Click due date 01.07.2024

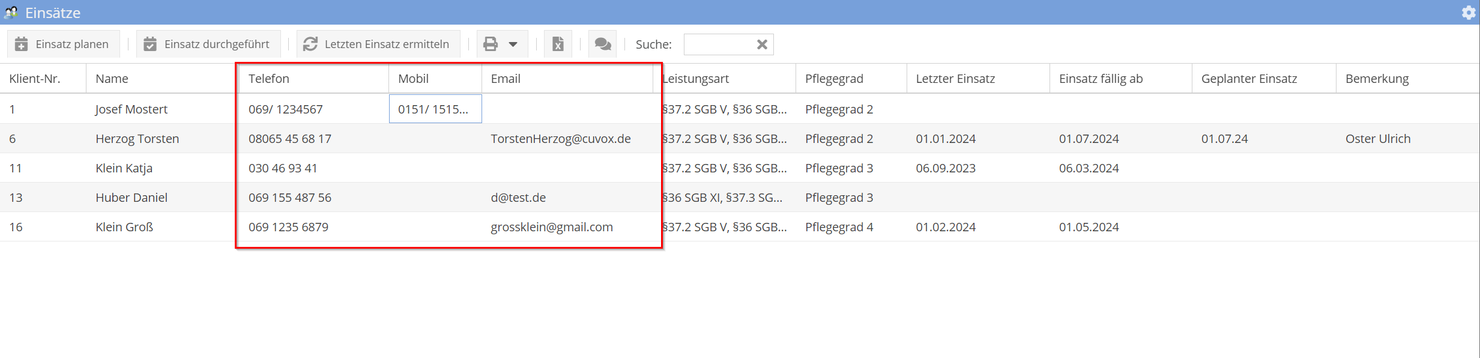coord(1089,139)
